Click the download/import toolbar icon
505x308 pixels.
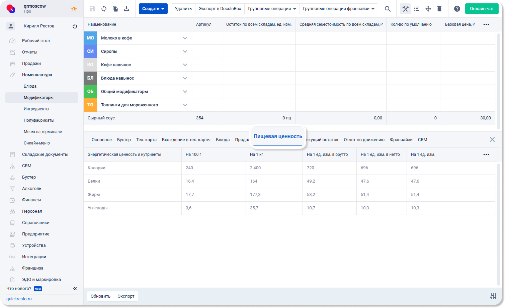pyautogui.click(x=127, y=9)
